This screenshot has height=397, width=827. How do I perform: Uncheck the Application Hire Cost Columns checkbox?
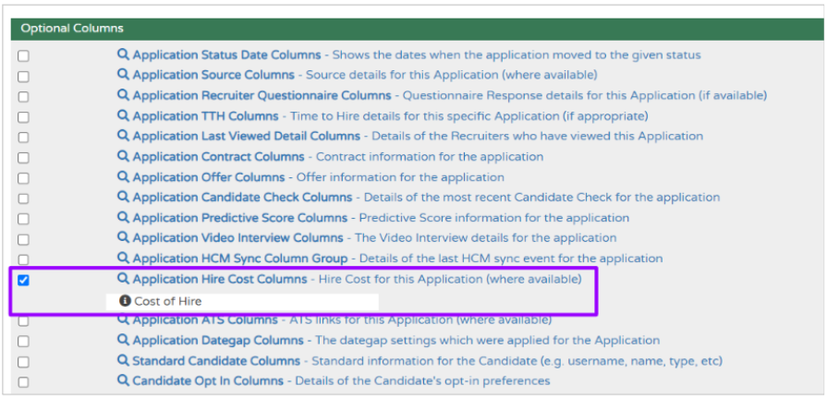23,281
